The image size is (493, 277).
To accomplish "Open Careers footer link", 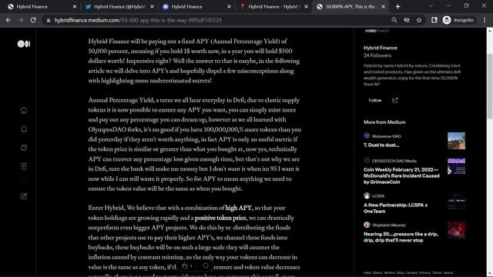I will coord(411,273).
